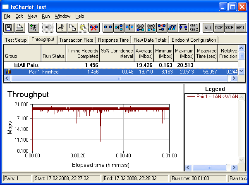Click the Pair 1 -- LAN->WLAN legend entry
The height and width of the screenshot is (185, 249).
pyautogui.click(x=213, y=96)
